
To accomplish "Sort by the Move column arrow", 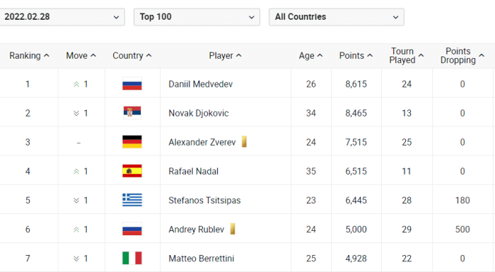I will (93, 56).
